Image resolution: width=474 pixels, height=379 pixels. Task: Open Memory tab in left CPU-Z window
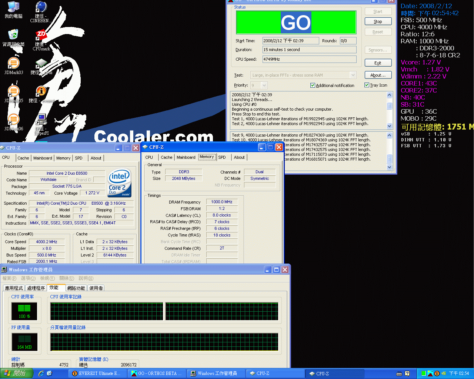click(63, 158)
